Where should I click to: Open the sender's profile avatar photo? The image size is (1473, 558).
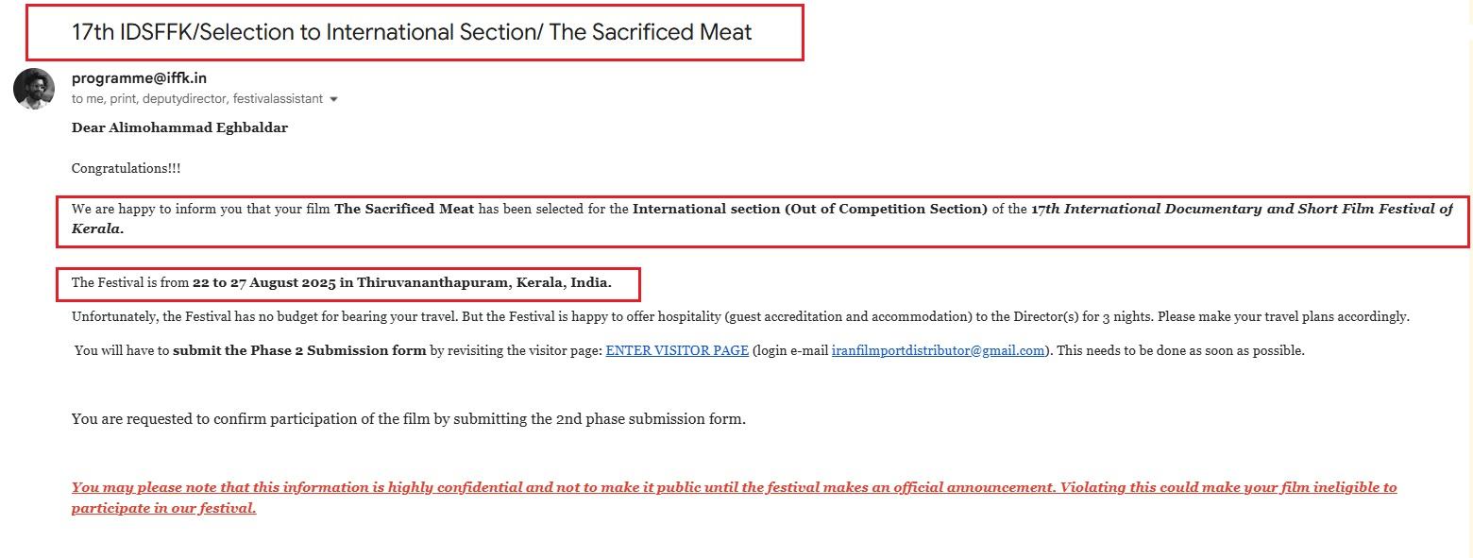click(34, 89)
